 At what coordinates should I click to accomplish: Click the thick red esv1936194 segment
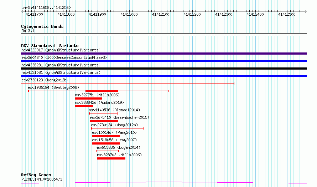pos(102,91)
